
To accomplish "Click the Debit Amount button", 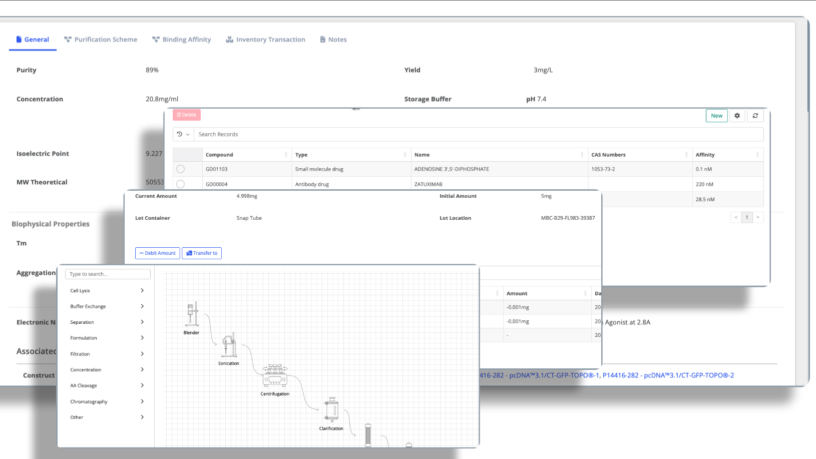I will [157, 253].
